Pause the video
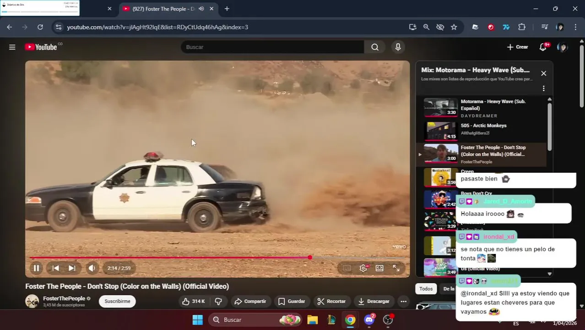 pyautogui.click(x=36, y=268)
